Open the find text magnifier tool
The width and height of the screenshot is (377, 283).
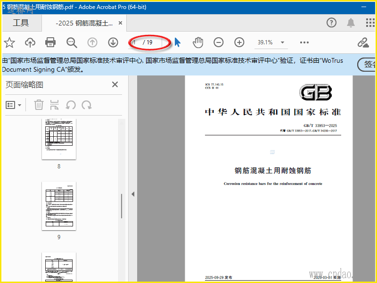pos(72,42)
